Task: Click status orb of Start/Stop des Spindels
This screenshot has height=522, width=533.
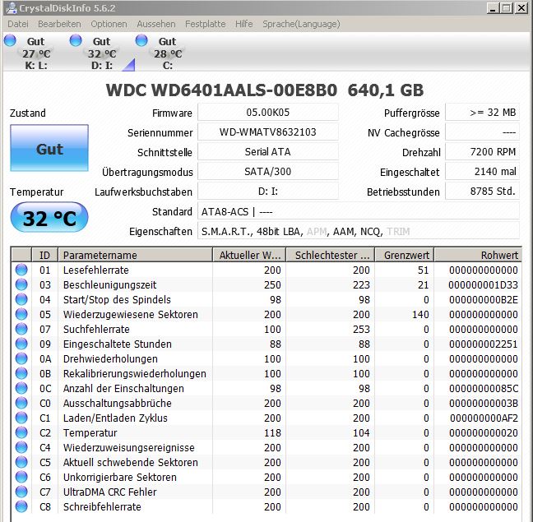Action: [x=21, y=299]
